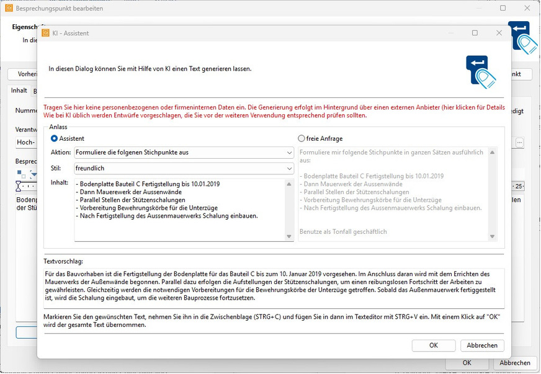Maximize the KI-Assistent dialog
The height and width of the screenshot is (374, 541).
click(475, 33)
